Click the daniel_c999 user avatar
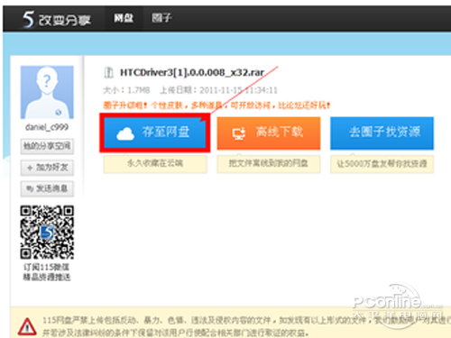This screenshot has height=338, width=451. point(47,92)
